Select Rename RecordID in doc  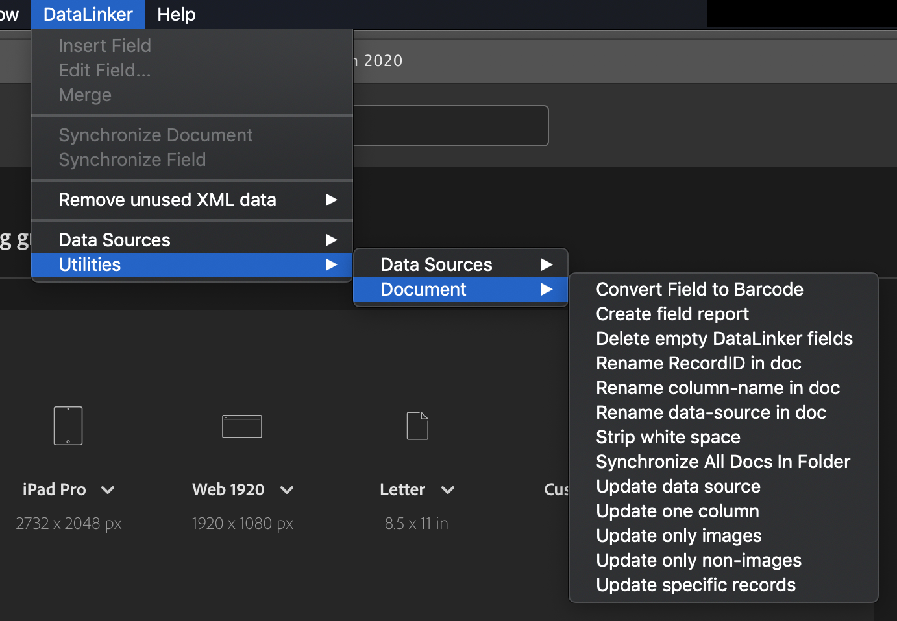[698, 363]
